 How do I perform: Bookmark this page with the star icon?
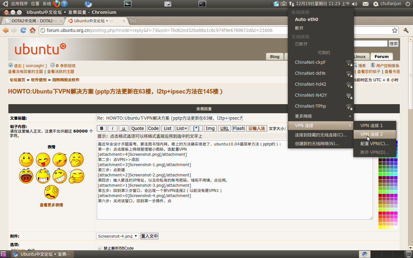395,30
